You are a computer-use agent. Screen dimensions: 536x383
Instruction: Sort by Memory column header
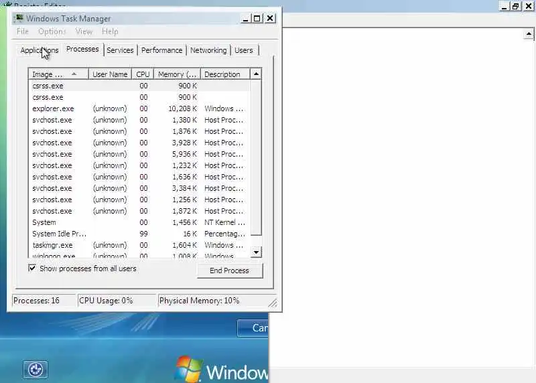pyautogui.click(x=177, y=74)
